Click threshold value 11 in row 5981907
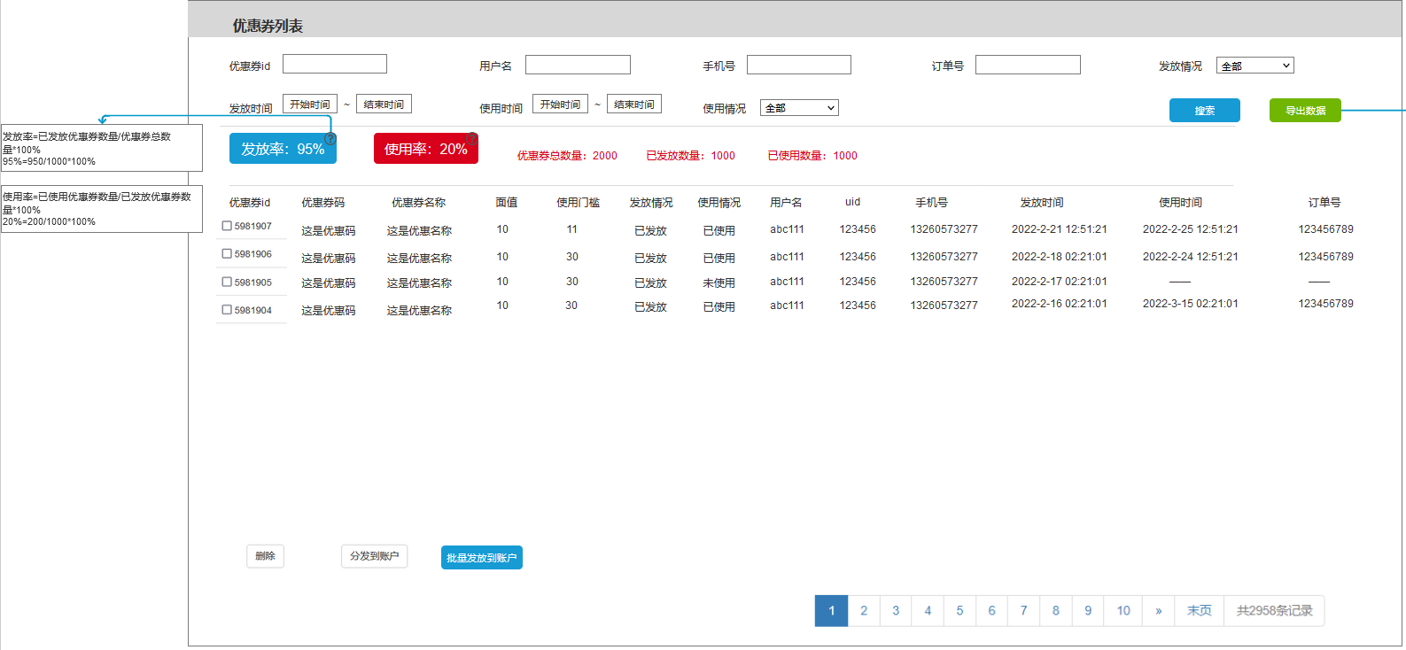1406x650 pixels. (572, 229)
